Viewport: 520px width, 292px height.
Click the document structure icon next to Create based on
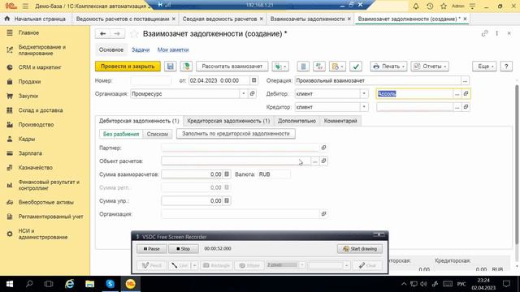303,67
